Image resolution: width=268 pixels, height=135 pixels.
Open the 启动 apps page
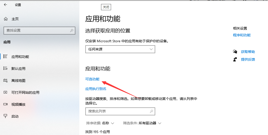(x=15, y=116)
